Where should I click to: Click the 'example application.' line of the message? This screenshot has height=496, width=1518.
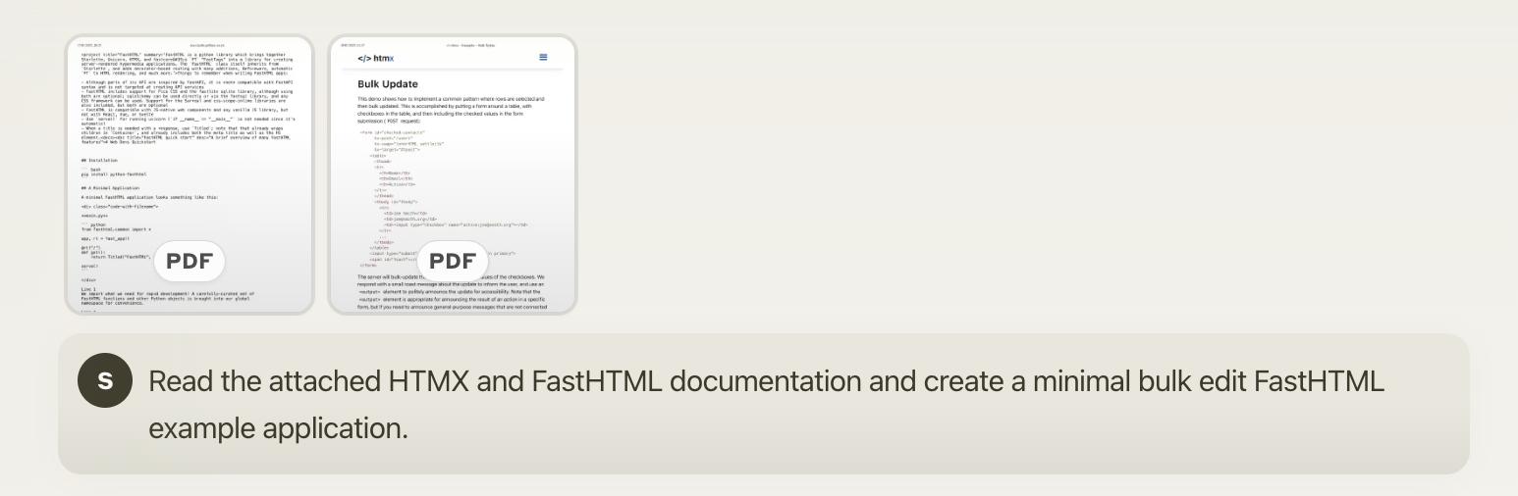(x=277, y=428)
